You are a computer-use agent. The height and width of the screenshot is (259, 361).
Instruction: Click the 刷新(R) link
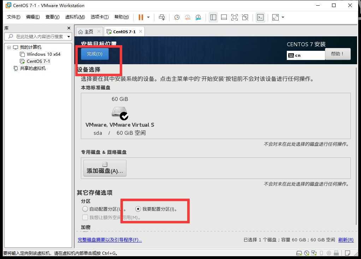pyautogui.click(x=346, y=240)
